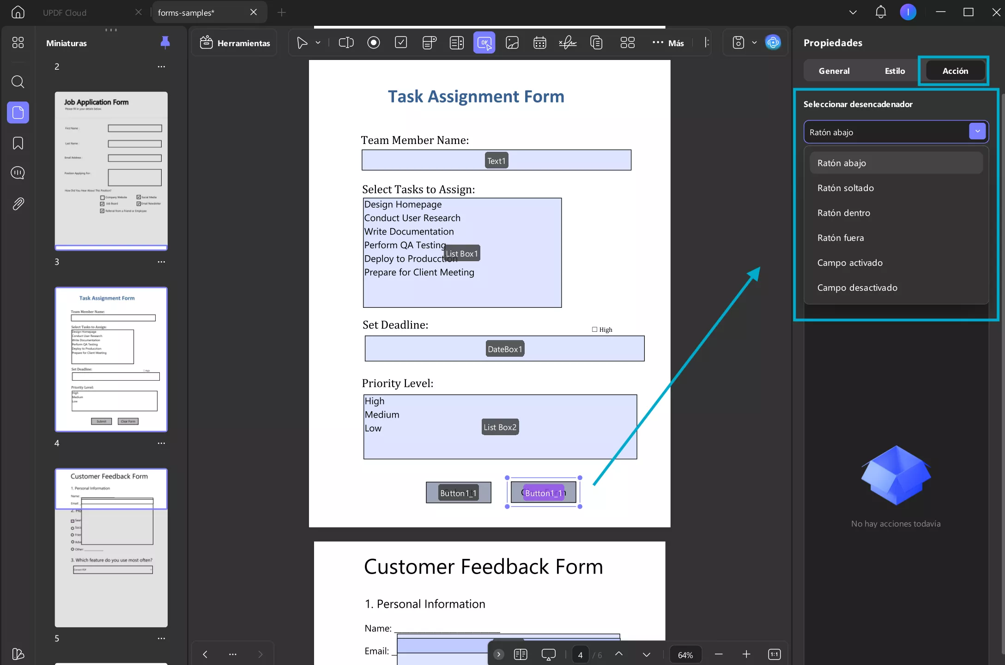Click the Más toolbar button
1005x665 pixels.
[x=668, y=43]
